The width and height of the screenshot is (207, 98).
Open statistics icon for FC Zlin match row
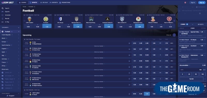pyautogui.click(x=129, y=43)
